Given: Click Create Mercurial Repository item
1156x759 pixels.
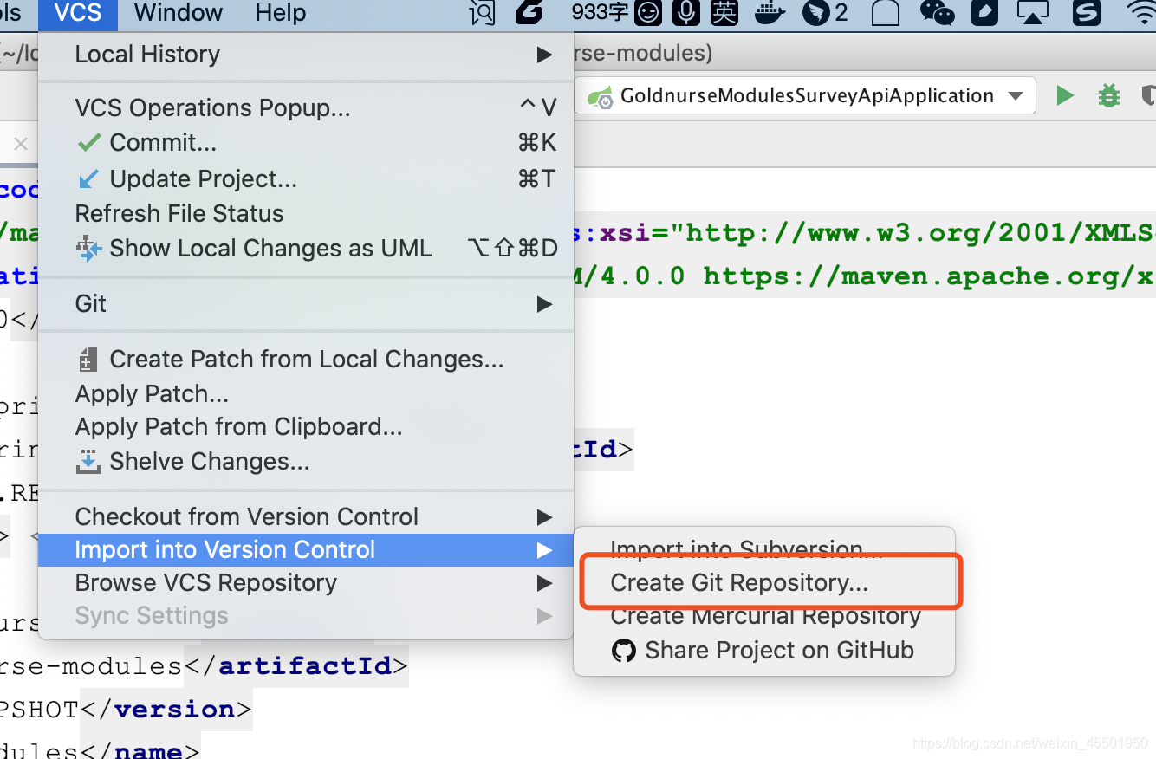Looking at the screenshot, I should pos(764,617).
